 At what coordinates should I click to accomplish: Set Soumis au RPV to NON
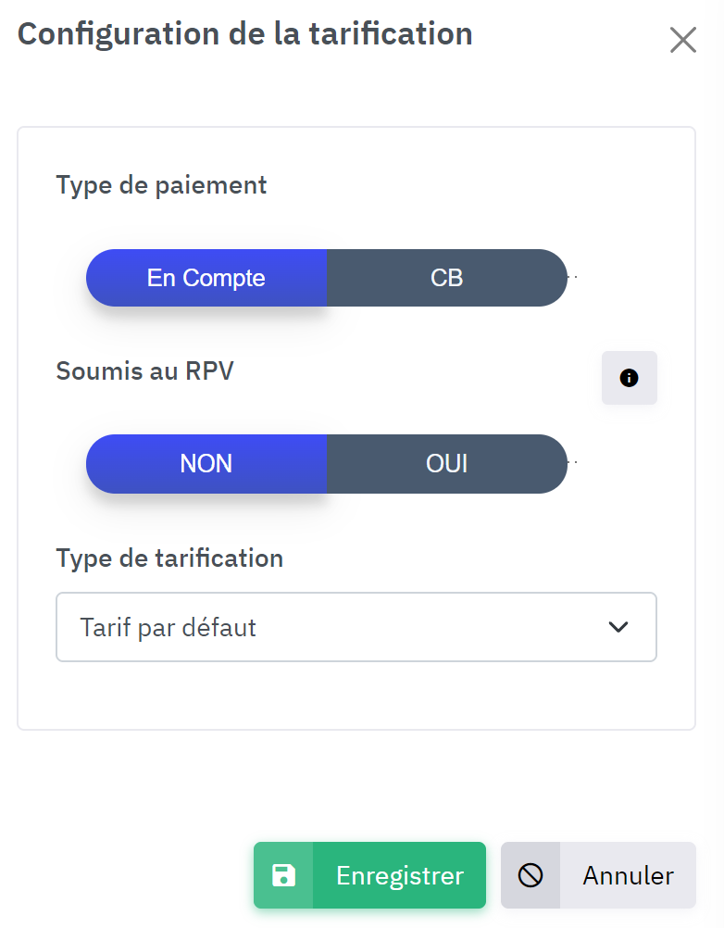click(206, 463)
